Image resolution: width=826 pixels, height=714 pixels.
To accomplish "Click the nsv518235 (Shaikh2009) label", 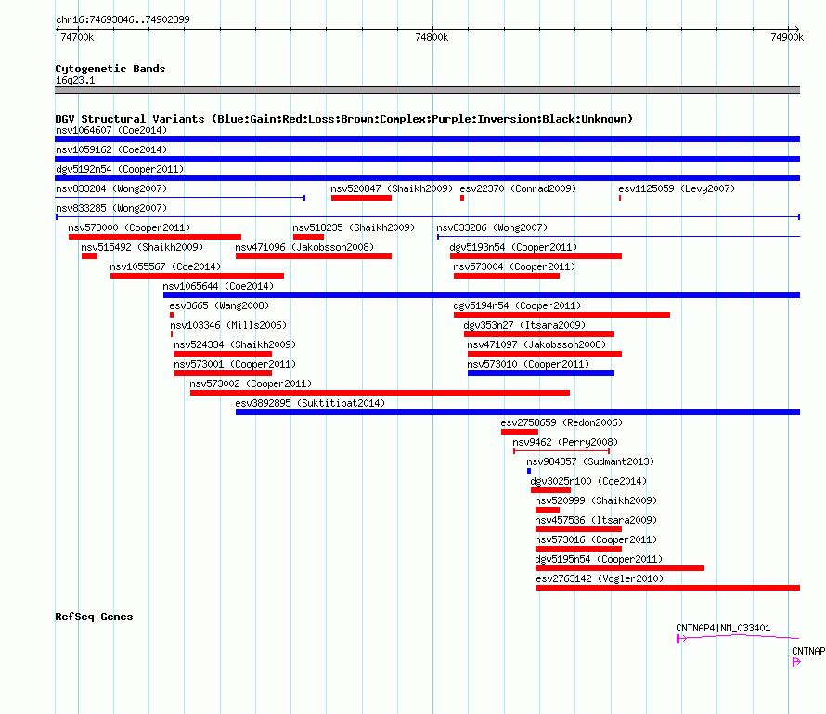I will coord(354,227).
